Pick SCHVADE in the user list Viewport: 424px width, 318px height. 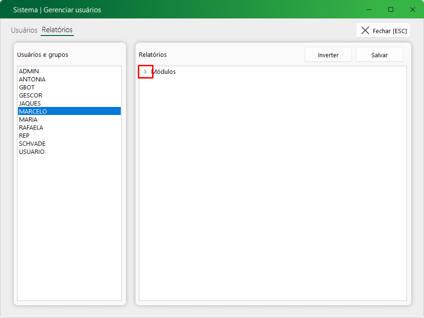click(32, 144)
